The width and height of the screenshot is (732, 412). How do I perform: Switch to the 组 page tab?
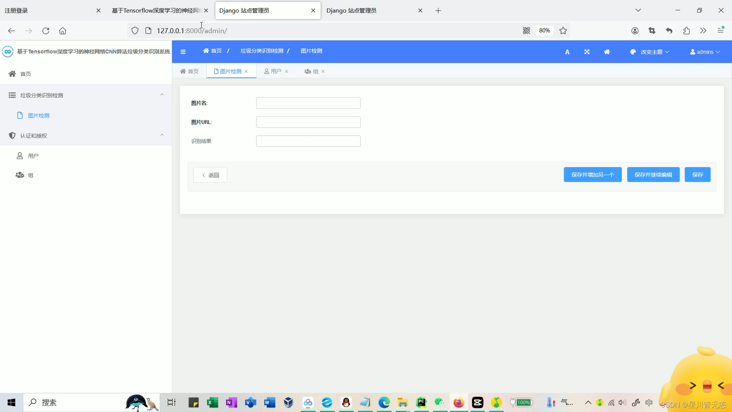tap(312, 71)
